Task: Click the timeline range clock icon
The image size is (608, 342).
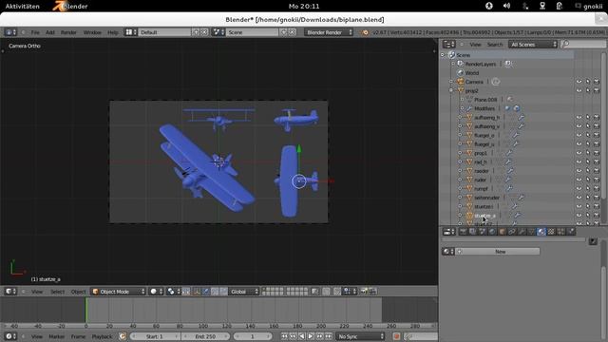Action: click(123, 336)
